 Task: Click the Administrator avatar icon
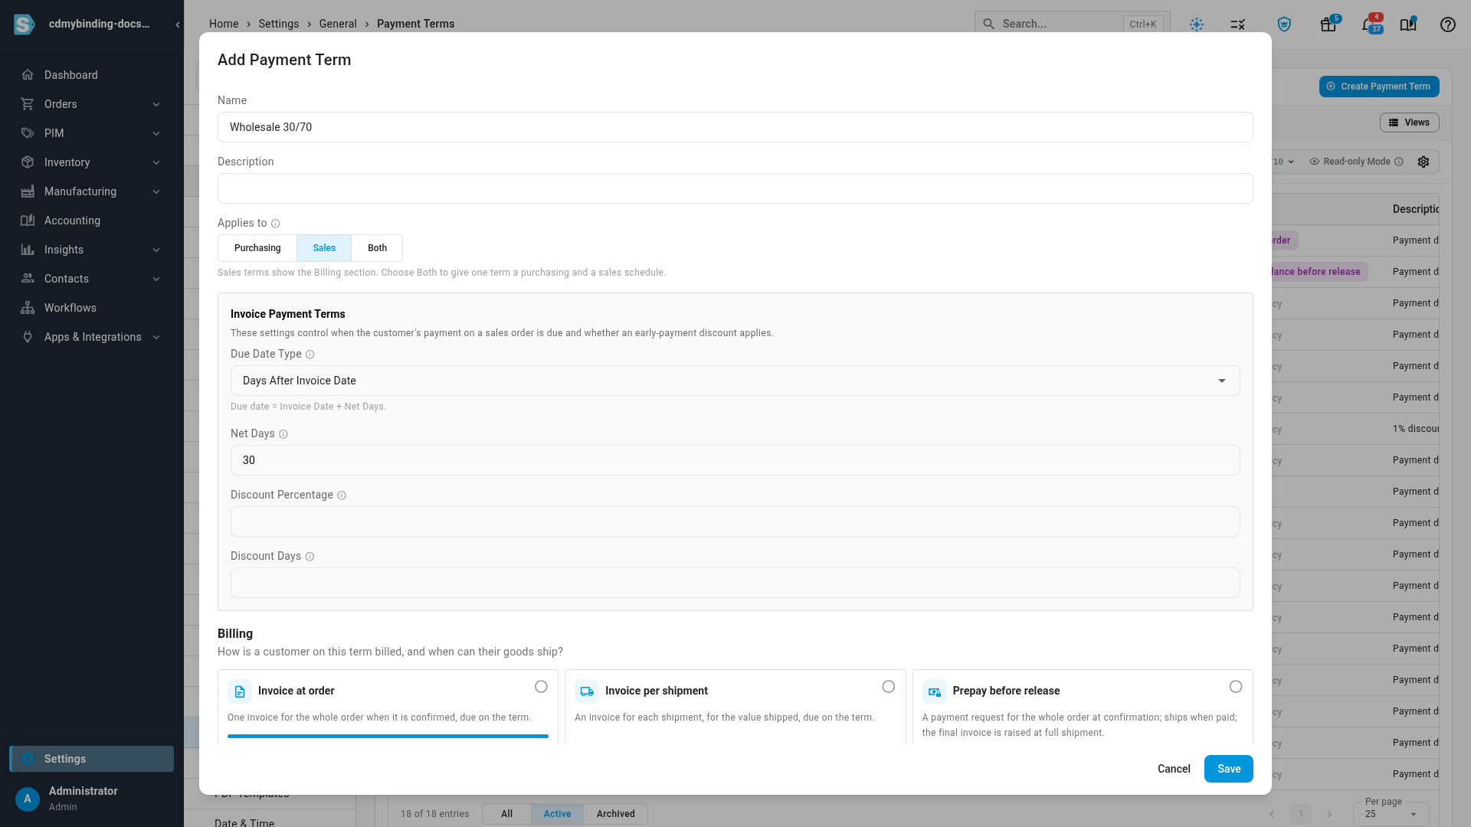click(28, 799)
